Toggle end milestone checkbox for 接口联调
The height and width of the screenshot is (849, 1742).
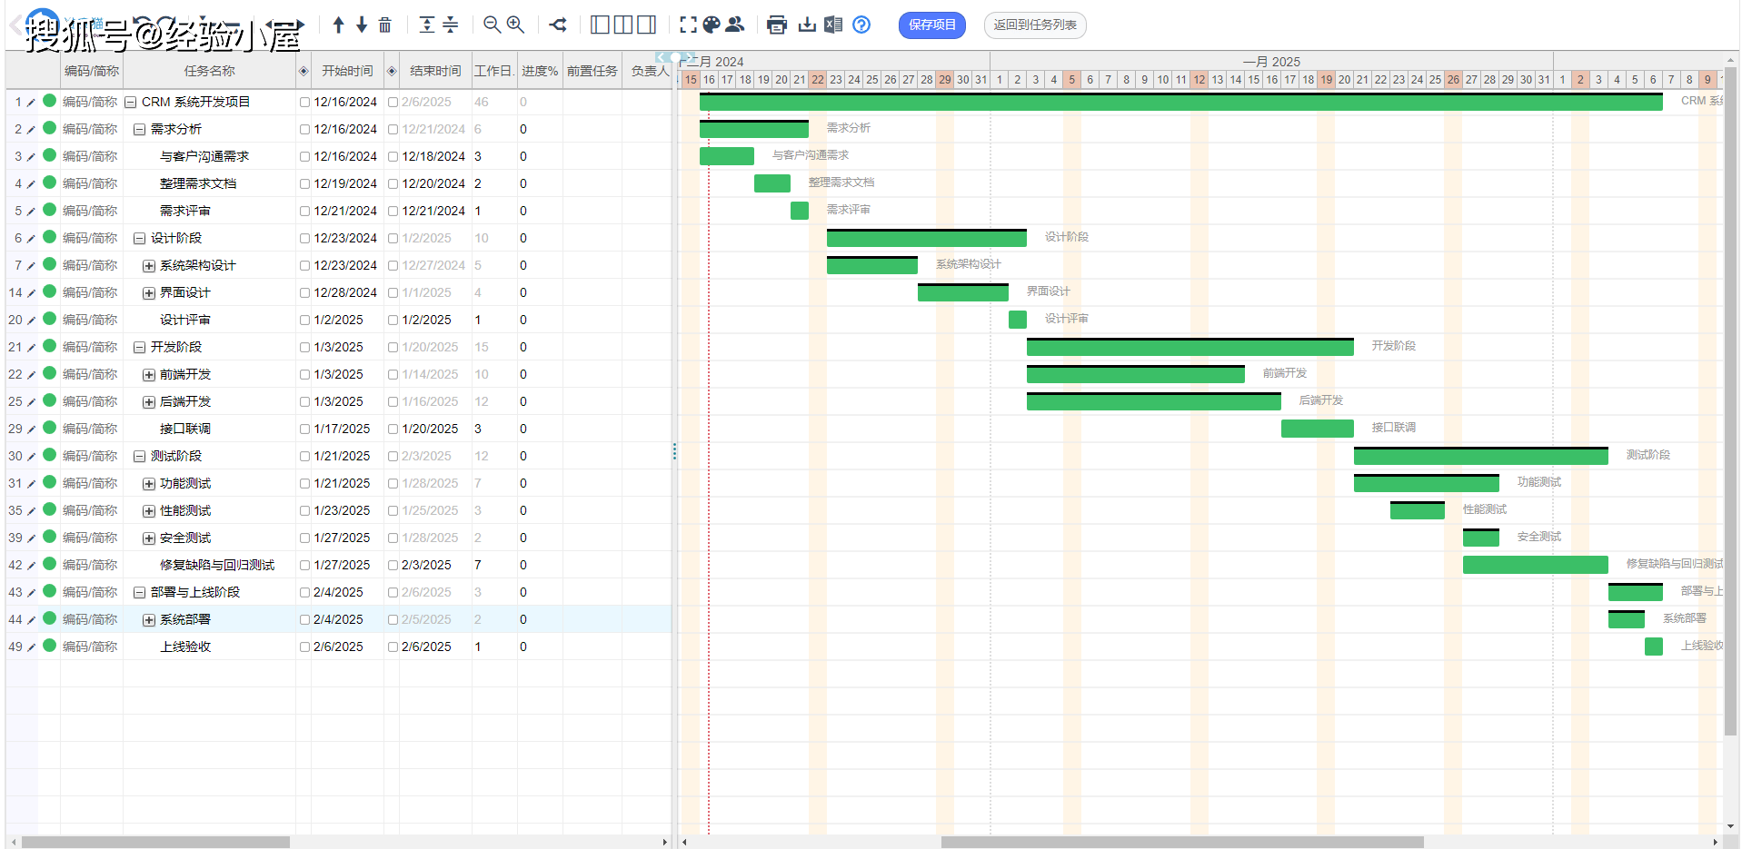click(x=393, y=429)
